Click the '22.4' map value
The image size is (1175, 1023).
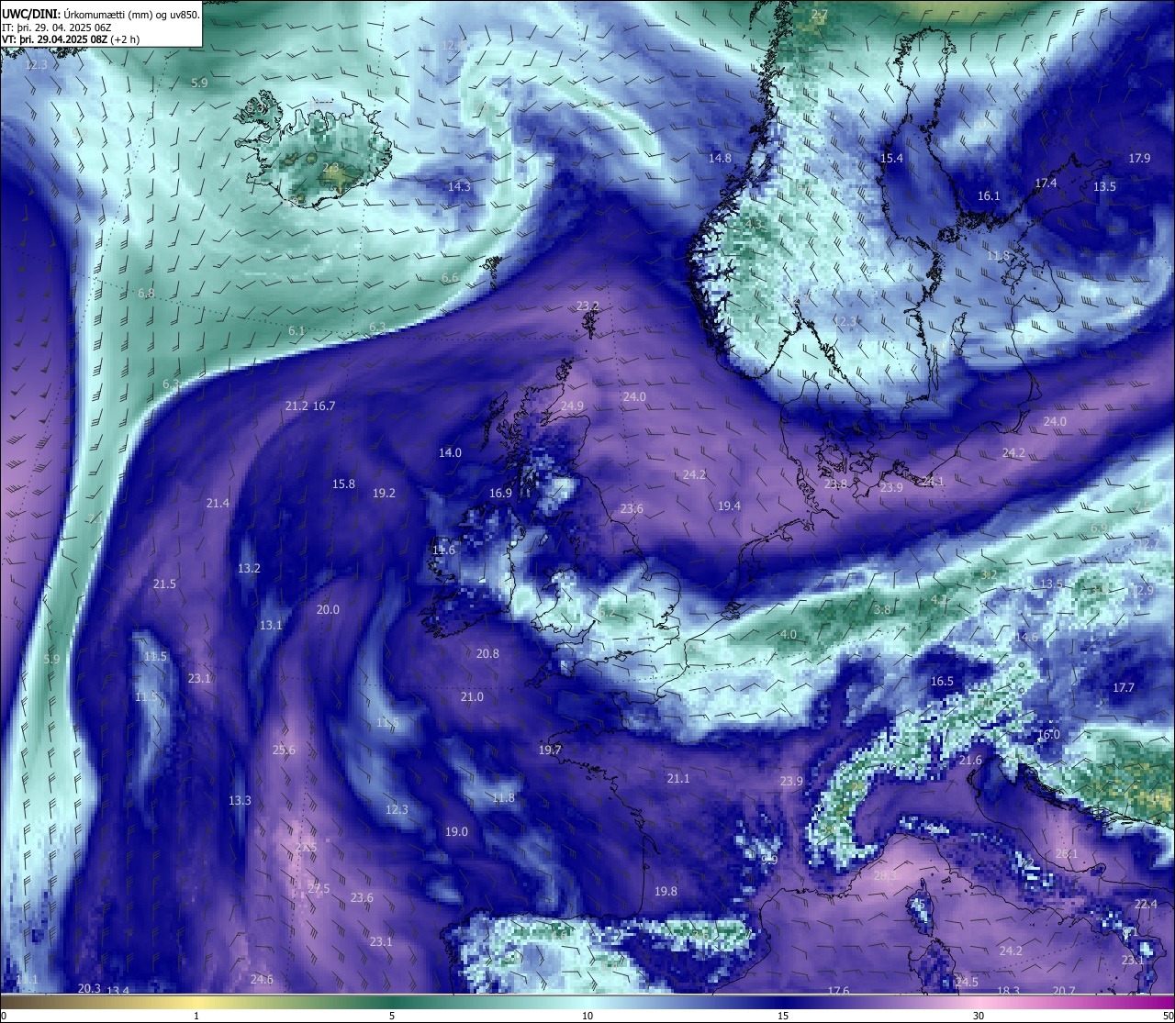[x=1146, y=904]
